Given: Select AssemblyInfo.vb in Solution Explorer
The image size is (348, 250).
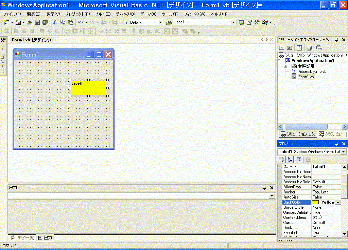Looking at the screenshot, I should tap(312, 71).
